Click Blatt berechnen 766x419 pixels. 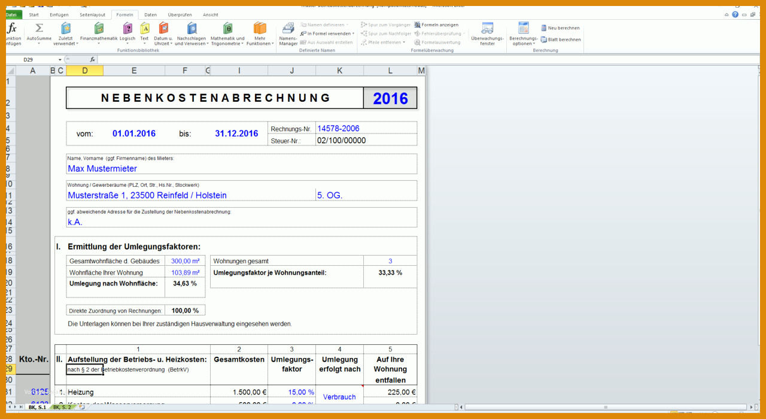coord(560,40)
